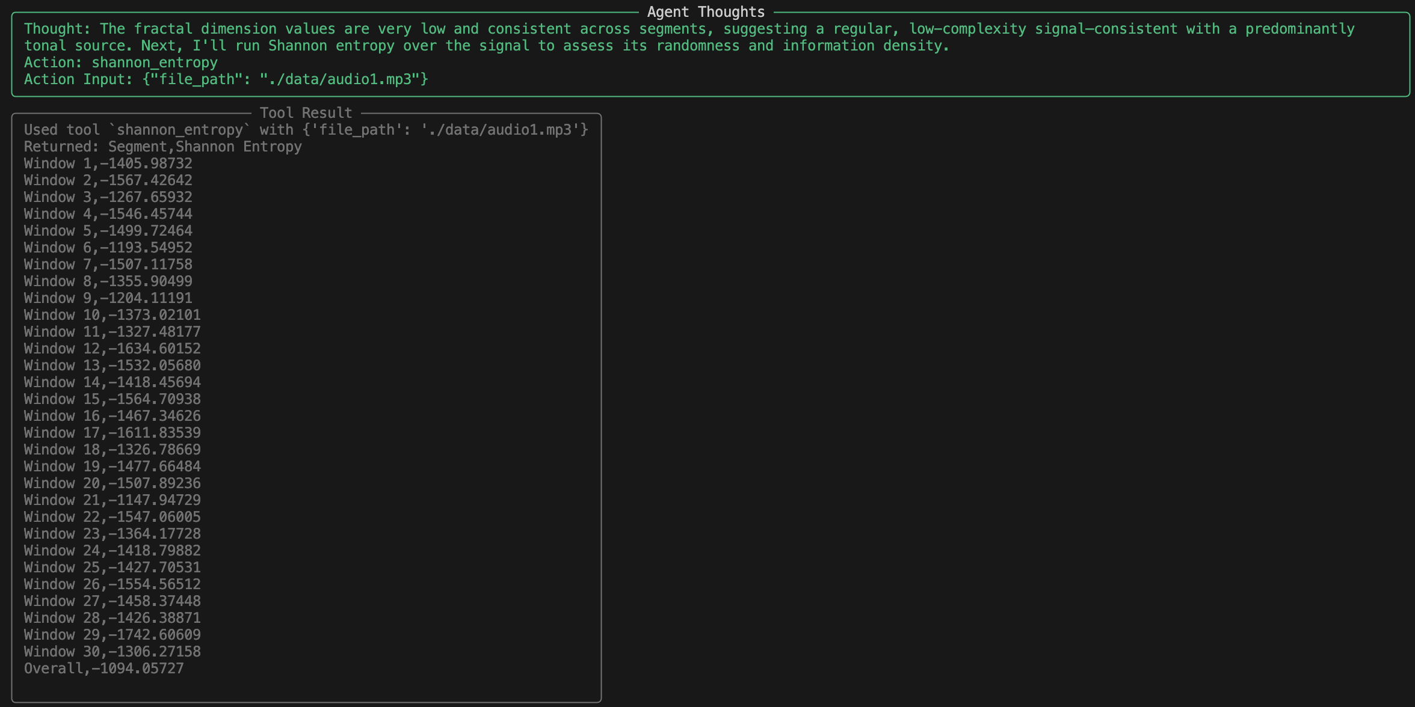Click the Thought text's first line
Image resolution: width=1415 pixels, height=707 pixels.
(689, 29)
